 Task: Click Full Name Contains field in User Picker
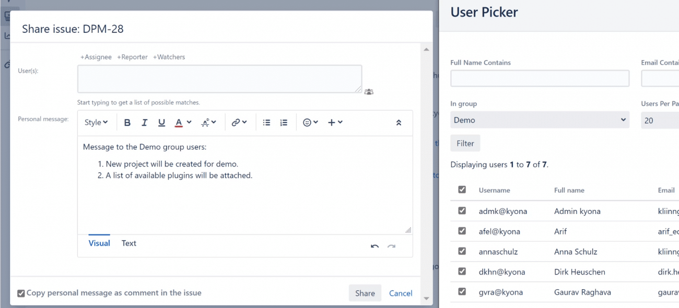coord(540,79)
